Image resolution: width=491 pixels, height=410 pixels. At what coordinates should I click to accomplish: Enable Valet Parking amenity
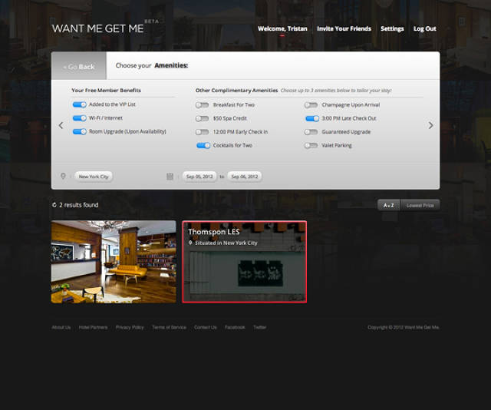coord(311,145)
